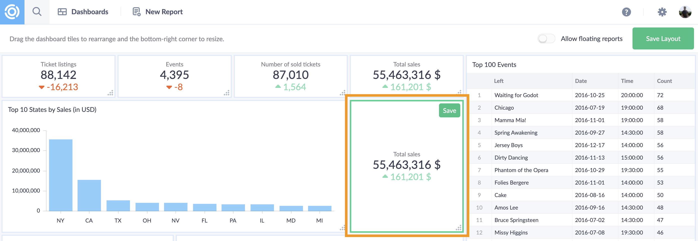Click the Ticket listings value 88,142
This screenshot has width=698, height=241.
(58, 75)
